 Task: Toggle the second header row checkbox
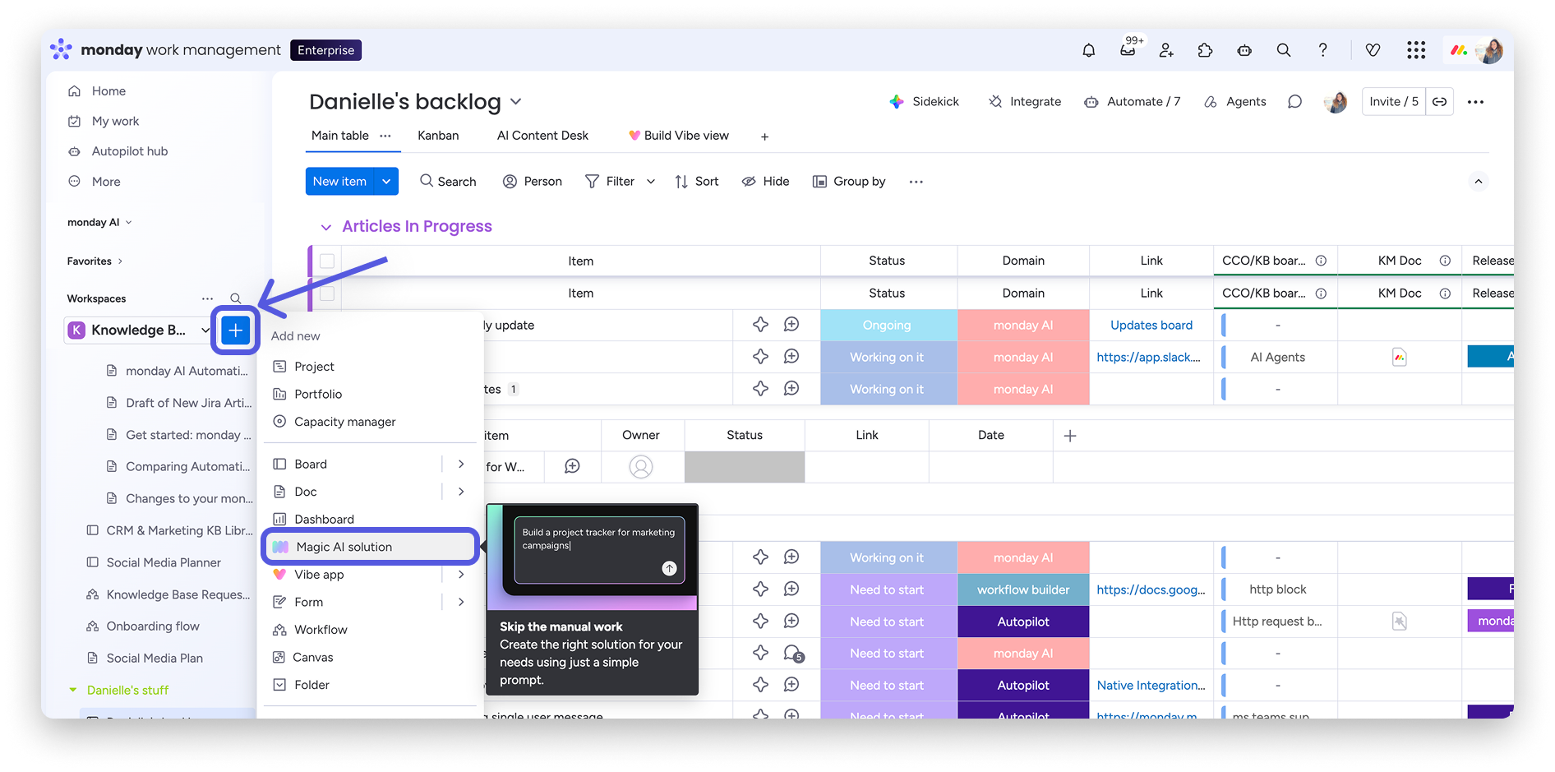point(327,293)
